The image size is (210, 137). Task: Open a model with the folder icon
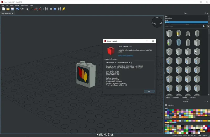pos(8,9)
